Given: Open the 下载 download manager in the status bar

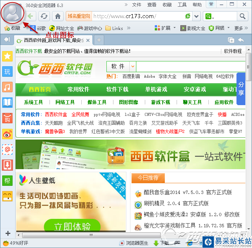Looking at the screenshot, I should [161, 243].
